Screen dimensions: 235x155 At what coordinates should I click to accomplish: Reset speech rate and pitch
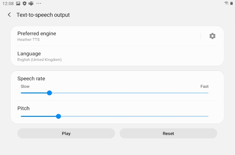pyautogui.click(x=168, y=133)
